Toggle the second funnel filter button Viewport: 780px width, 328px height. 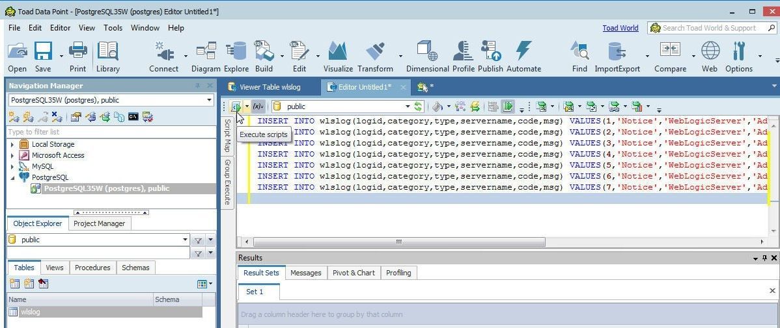click(198, 253)
